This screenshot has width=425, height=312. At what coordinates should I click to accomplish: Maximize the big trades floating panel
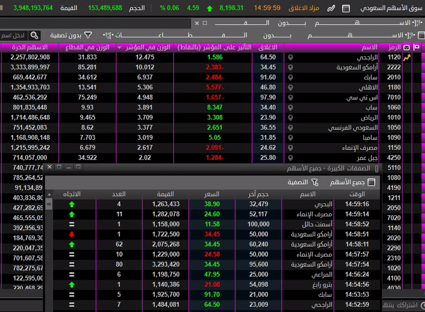pos(59,167)
